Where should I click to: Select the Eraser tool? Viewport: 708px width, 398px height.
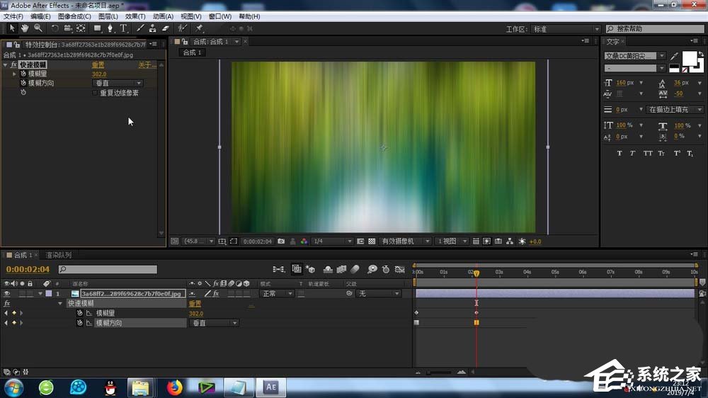166,28
